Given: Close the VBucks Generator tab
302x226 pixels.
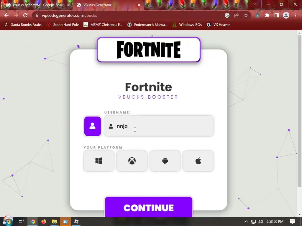Looking at the screenshot, I should coord(139,5).
